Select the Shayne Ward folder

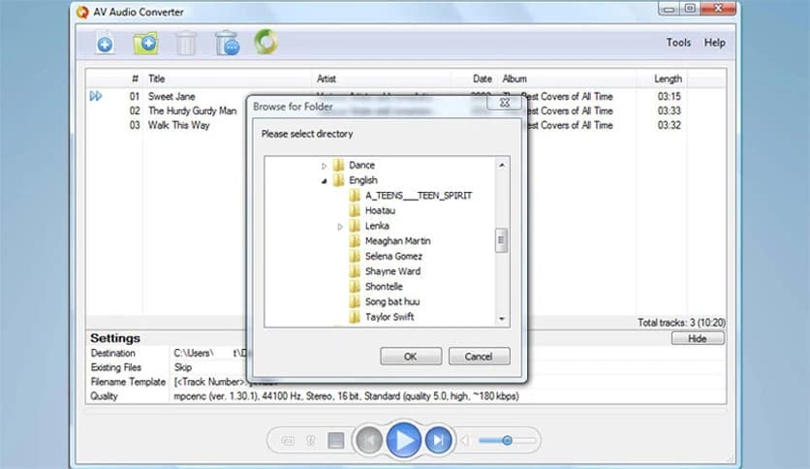pos(392,271)
